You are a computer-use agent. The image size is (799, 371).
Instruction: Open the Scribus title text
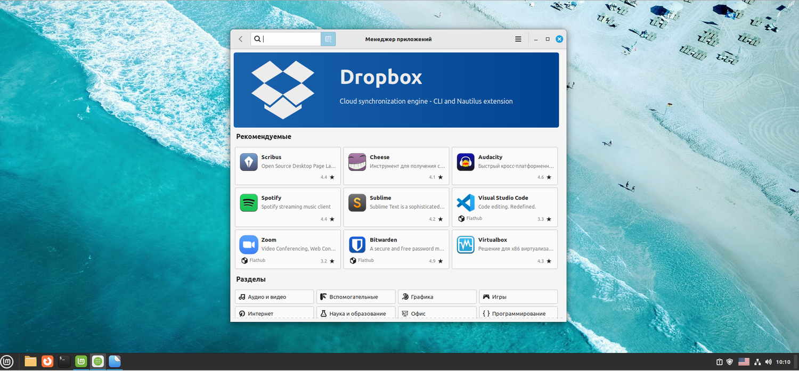(x=271, y=157)
